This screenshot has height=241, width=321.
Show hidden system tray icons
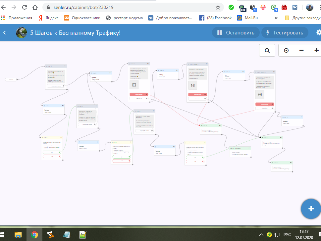coord(261,235)
